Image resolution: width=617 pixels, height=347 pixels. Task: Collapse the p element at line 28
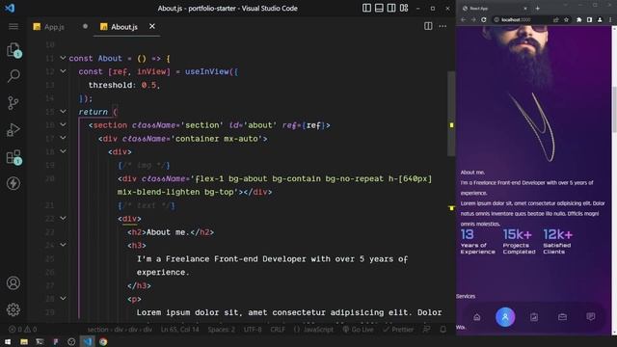[63, 299]
